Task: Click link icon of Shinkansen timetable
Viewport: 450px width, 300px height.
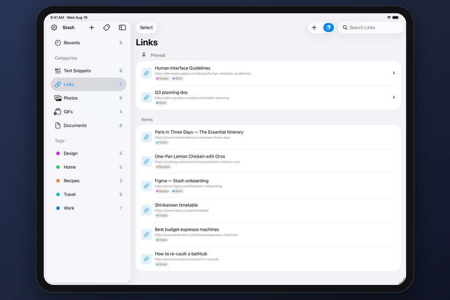Action: (x=146, y=211)
